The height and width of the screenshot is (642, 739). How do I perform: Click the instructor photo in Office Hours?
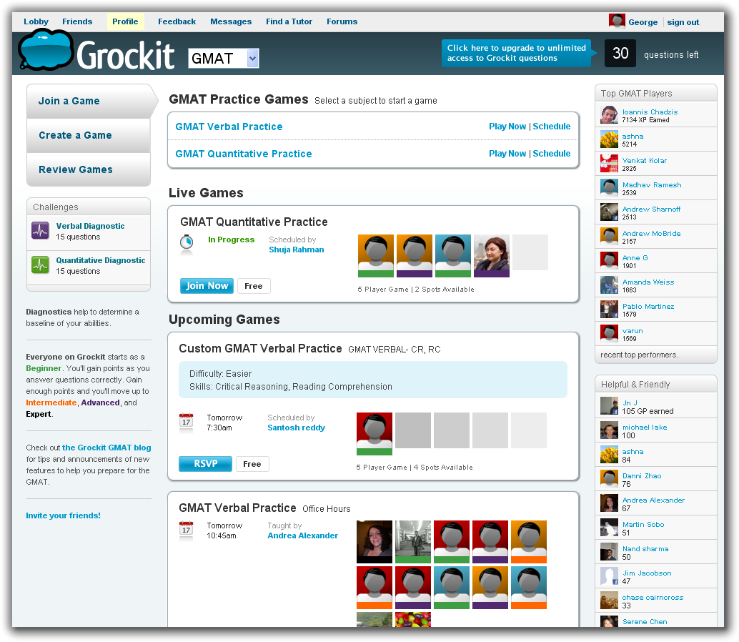pos(375,542)
